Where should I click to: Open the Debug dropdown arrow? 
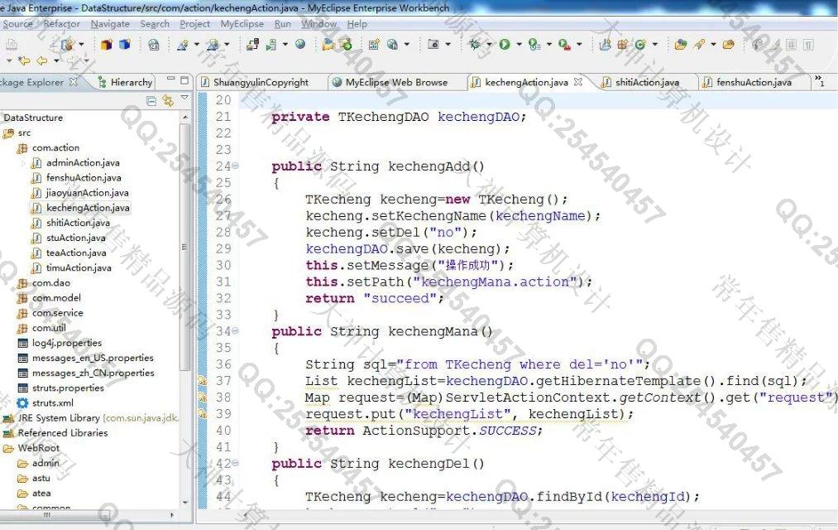tap(488, 45)
